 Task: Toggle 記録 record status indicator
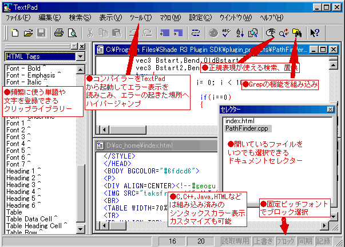pyautogui.click(x=323, y=241)
